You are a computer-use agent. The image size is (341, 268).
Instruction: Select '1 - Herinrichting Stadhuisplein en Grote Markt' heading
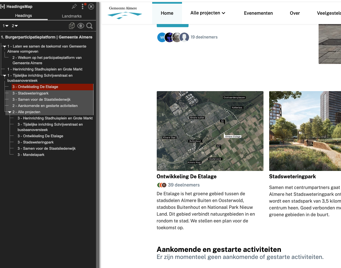45,69
